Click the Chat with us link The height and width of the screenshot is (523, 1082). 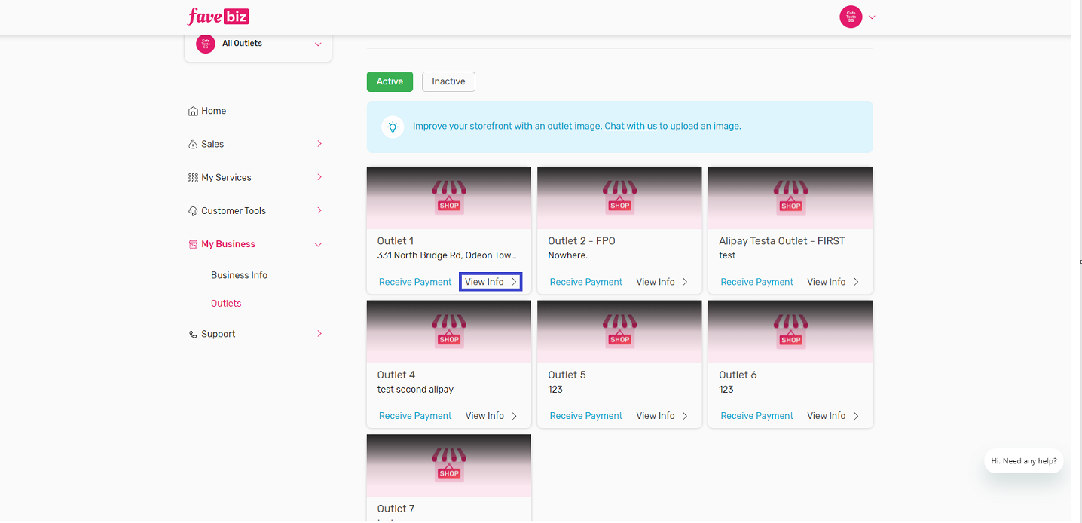pos(631,127)
